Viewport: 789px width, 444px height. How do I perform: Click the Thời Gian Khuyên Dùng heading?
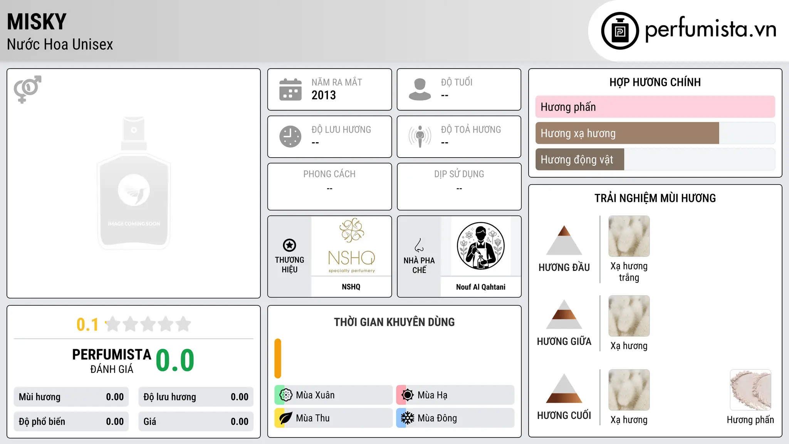coord(394,322)
